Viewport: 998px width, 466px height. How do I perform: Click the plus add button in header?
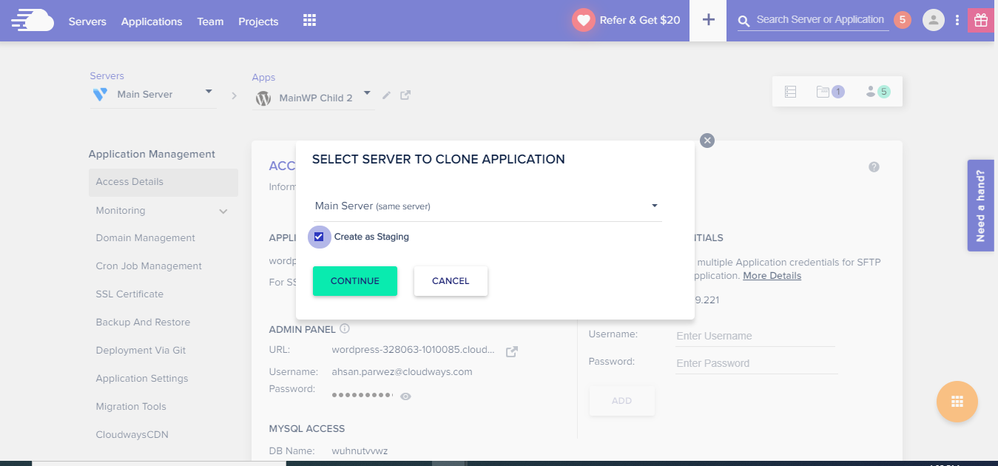708,20
